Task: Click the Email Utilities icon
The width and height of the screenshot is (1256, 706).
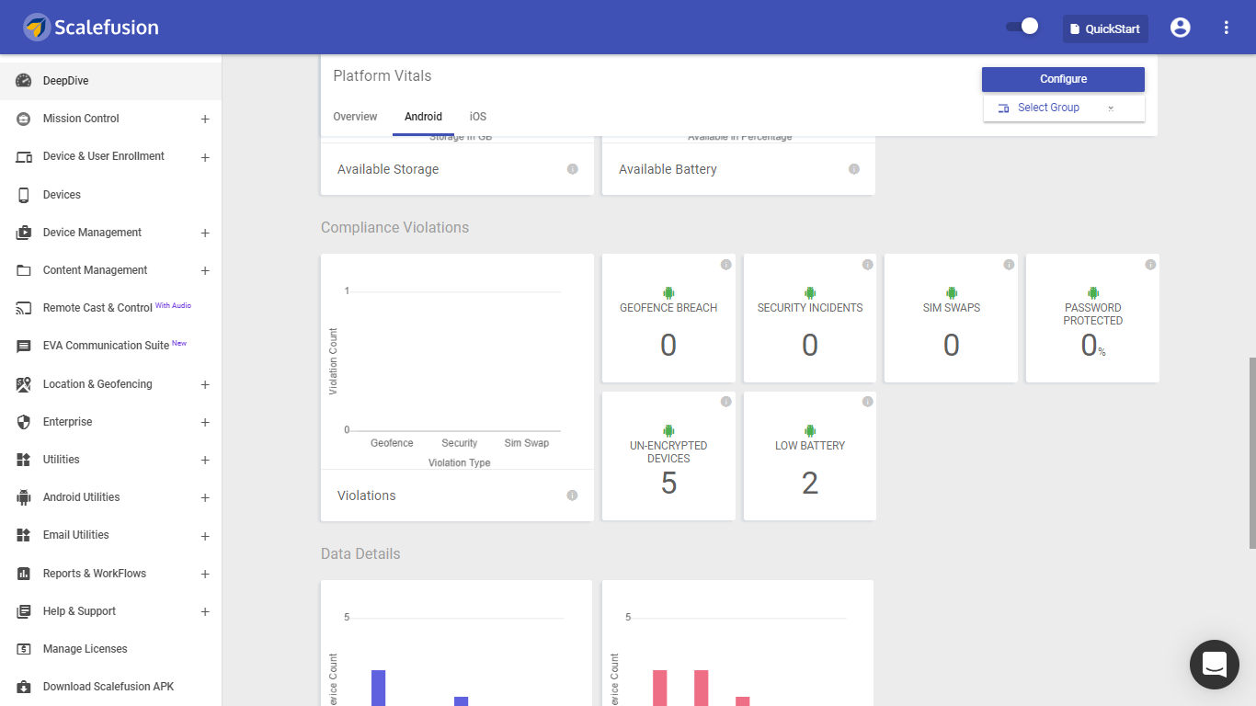Action: pyautogui.click(x=24, y=535)
